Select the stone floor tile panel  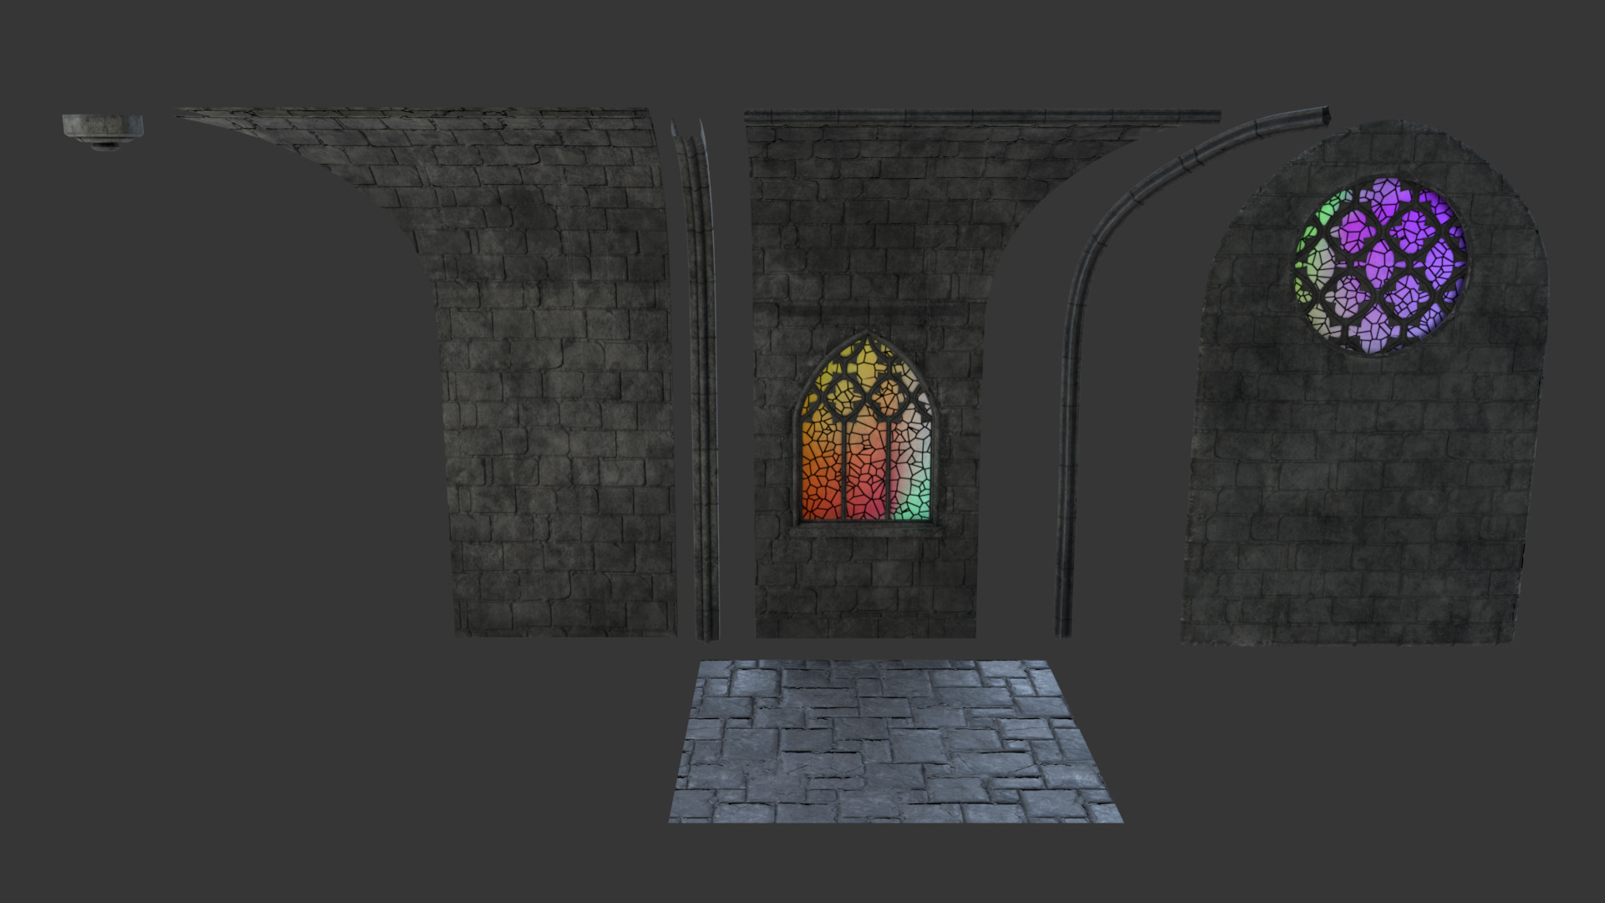894,740
